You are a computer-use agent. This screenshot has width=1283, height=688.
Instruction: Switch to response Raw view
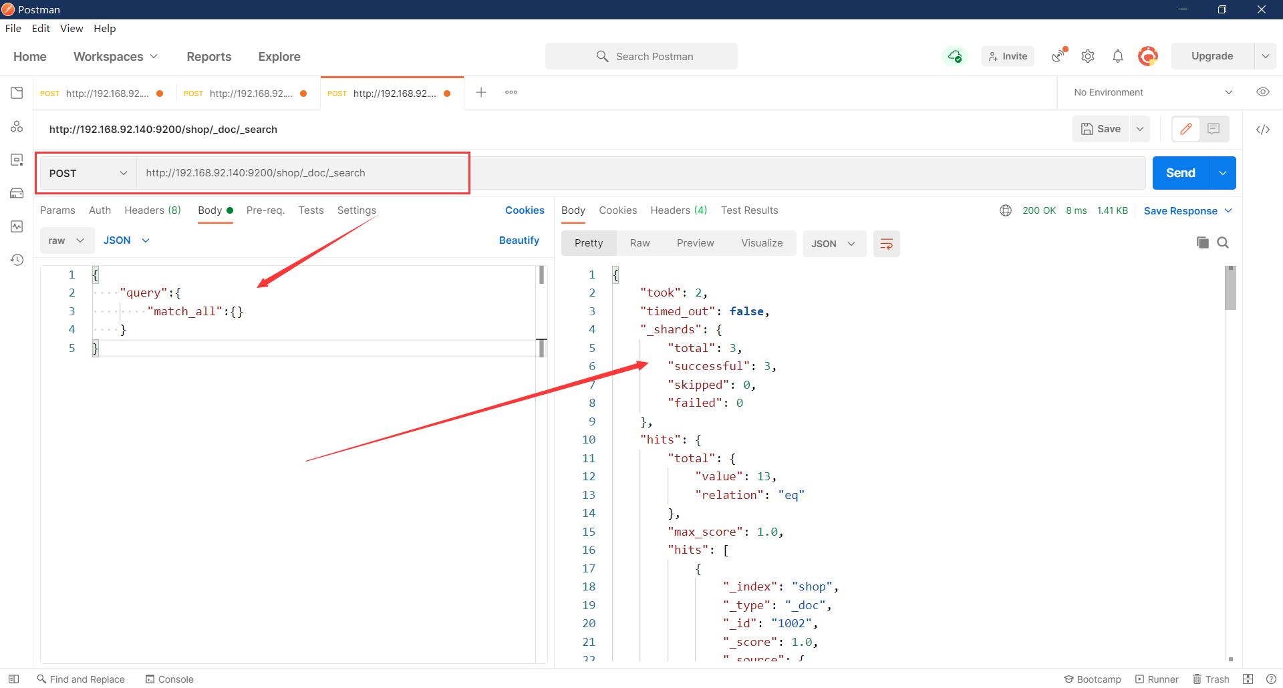click(x=639, y=243)
